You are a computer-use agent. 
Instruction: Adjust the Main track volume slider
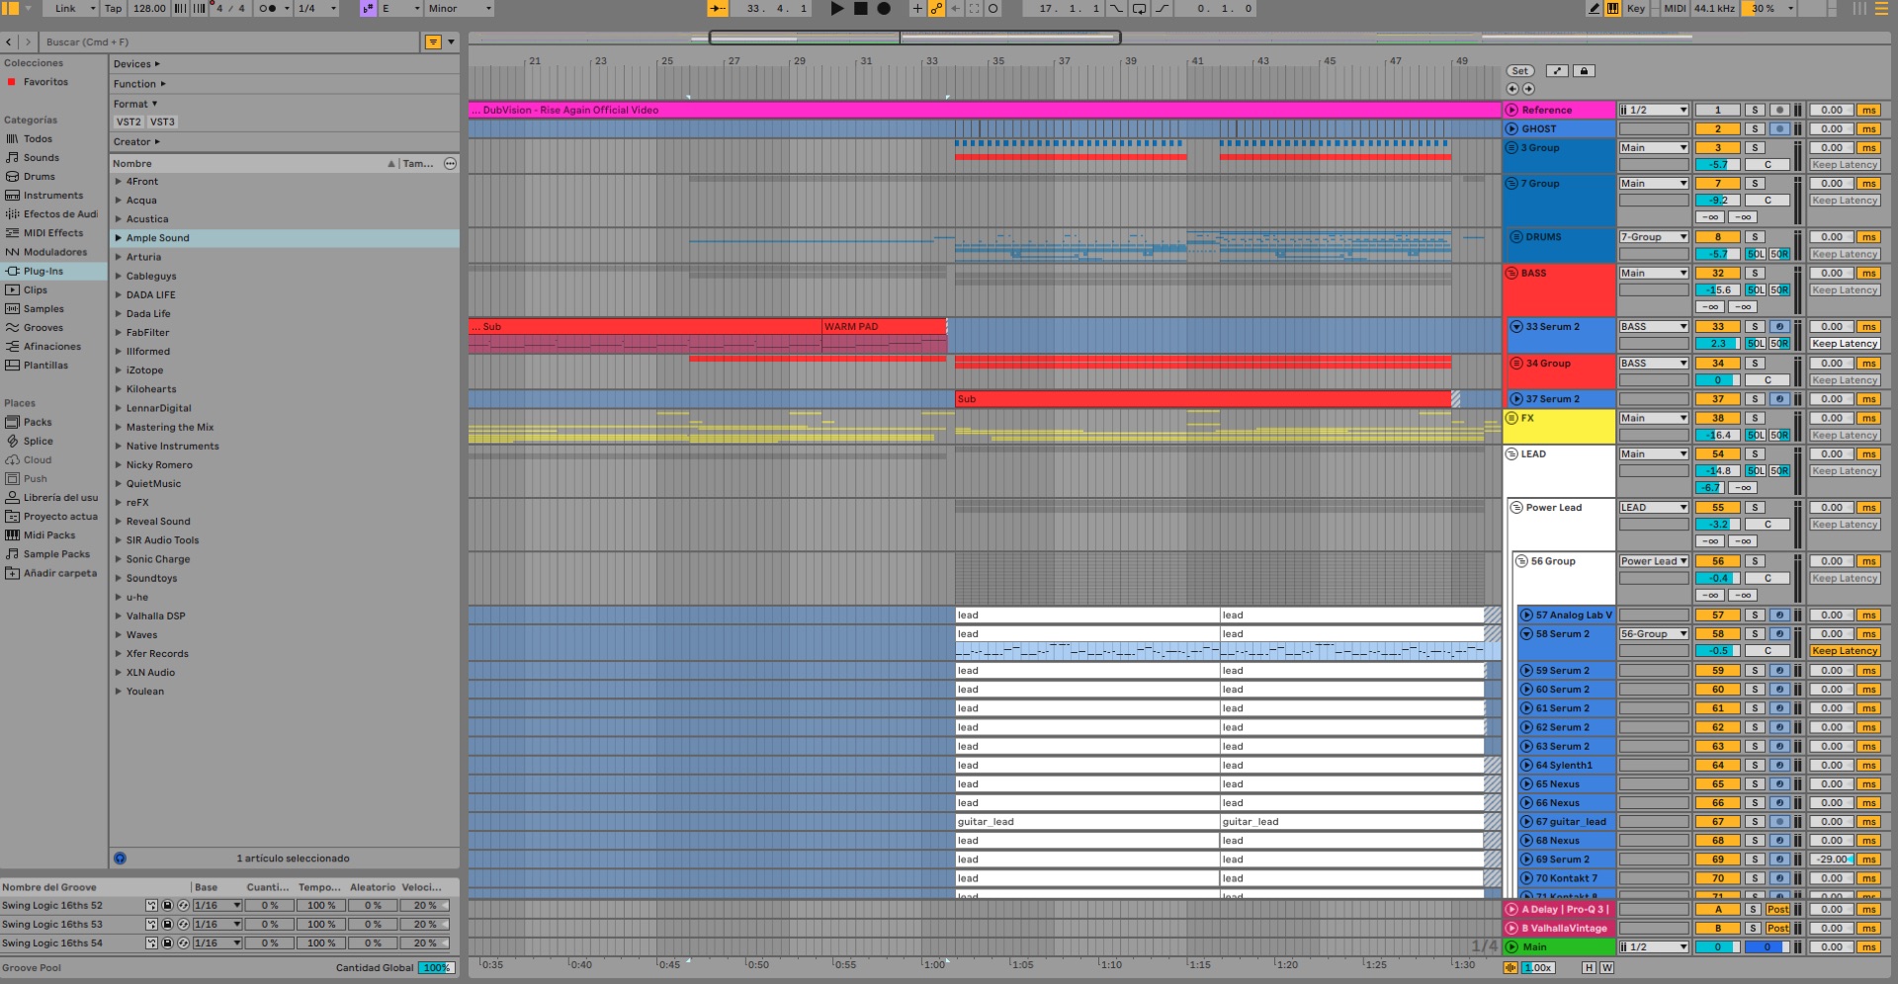click(x=1718, y=947)
